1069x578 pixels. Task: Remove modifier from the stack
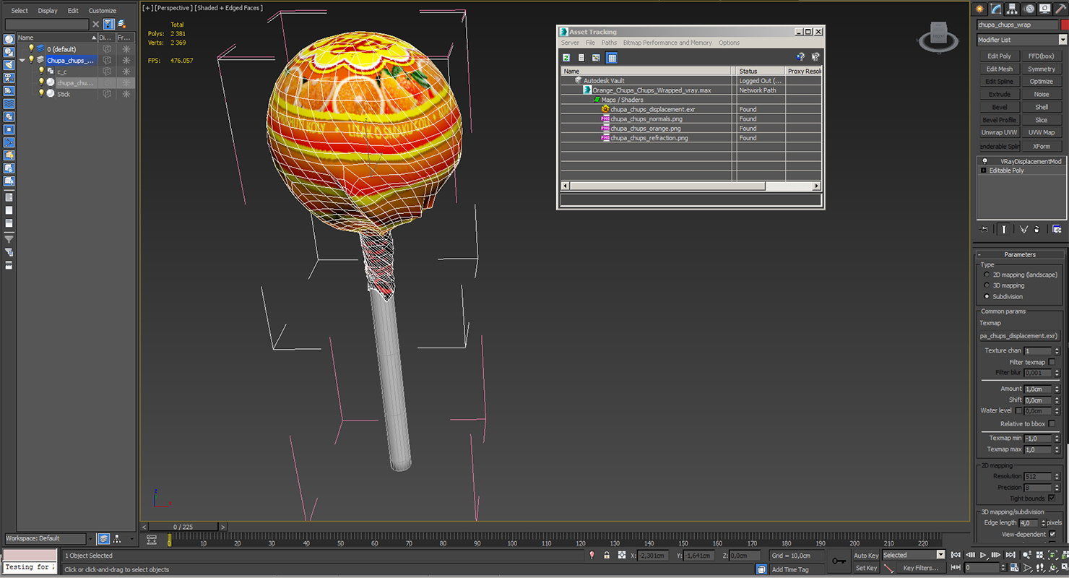tap(1037, 229)
